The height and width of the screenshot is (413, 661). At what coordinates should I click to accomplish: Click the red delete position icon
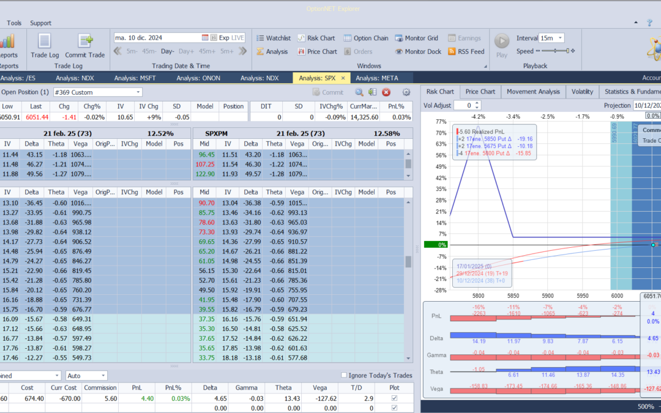click(386, 92)
